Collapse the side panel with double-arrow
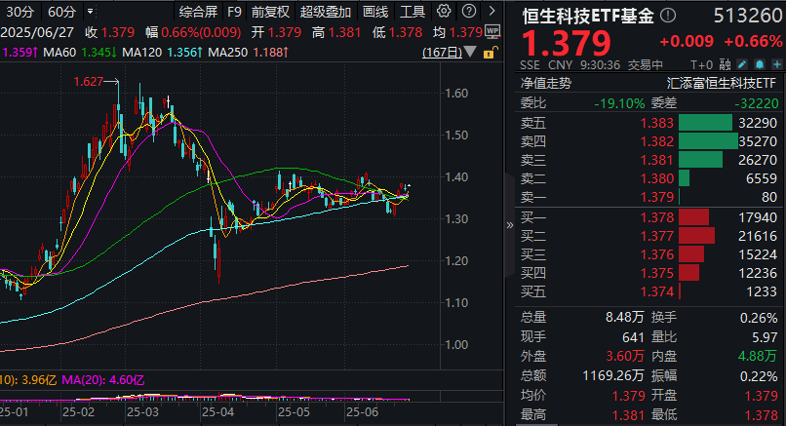 click(510, 223)
